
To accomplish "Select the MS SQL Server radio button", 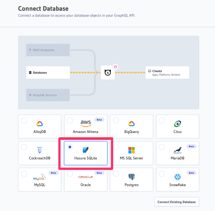I will 116,147.
